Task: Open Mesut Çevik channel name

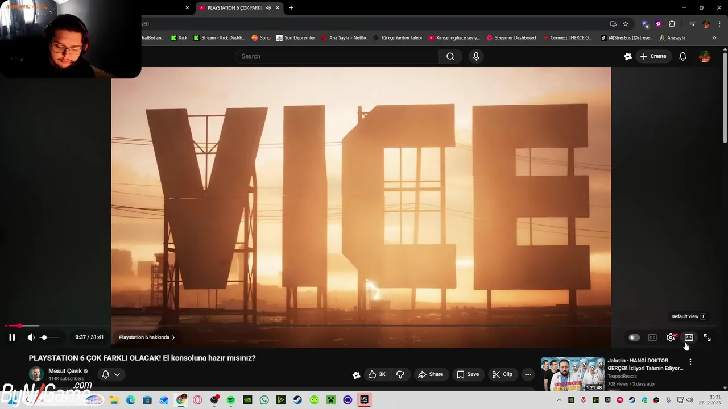Action: (65, 371)
